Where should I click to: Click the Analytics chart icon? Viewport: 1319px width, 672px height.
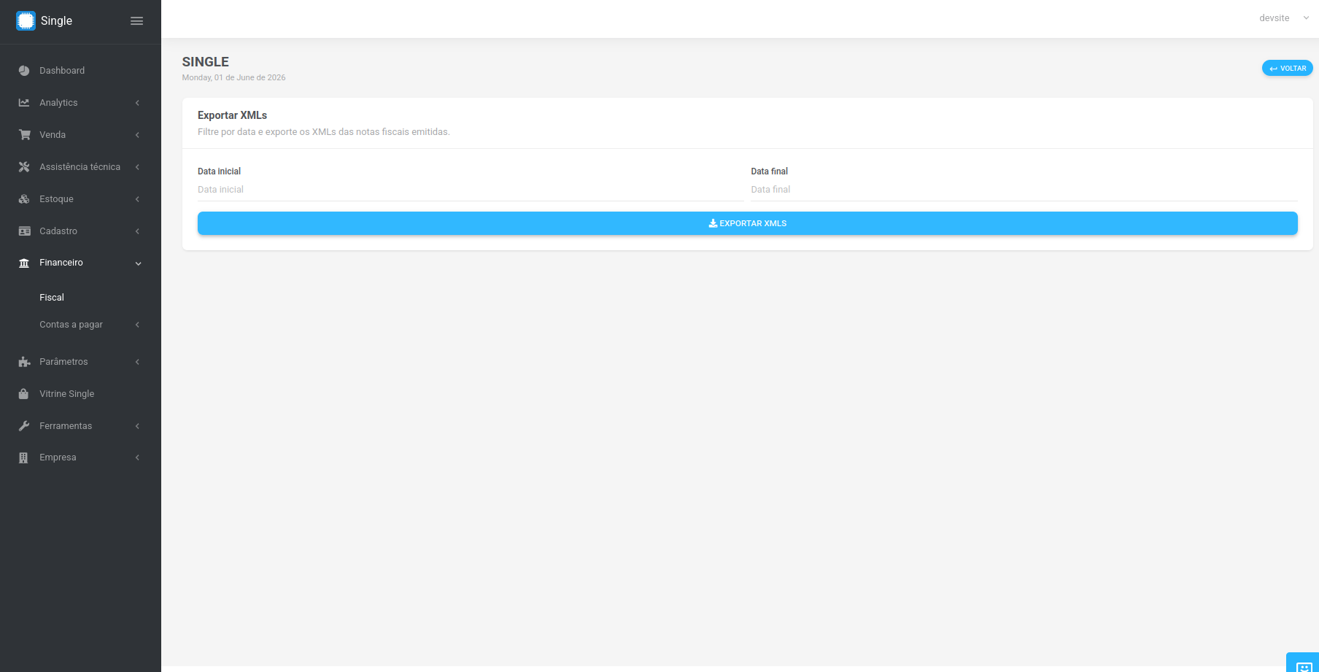click(24, 103)
